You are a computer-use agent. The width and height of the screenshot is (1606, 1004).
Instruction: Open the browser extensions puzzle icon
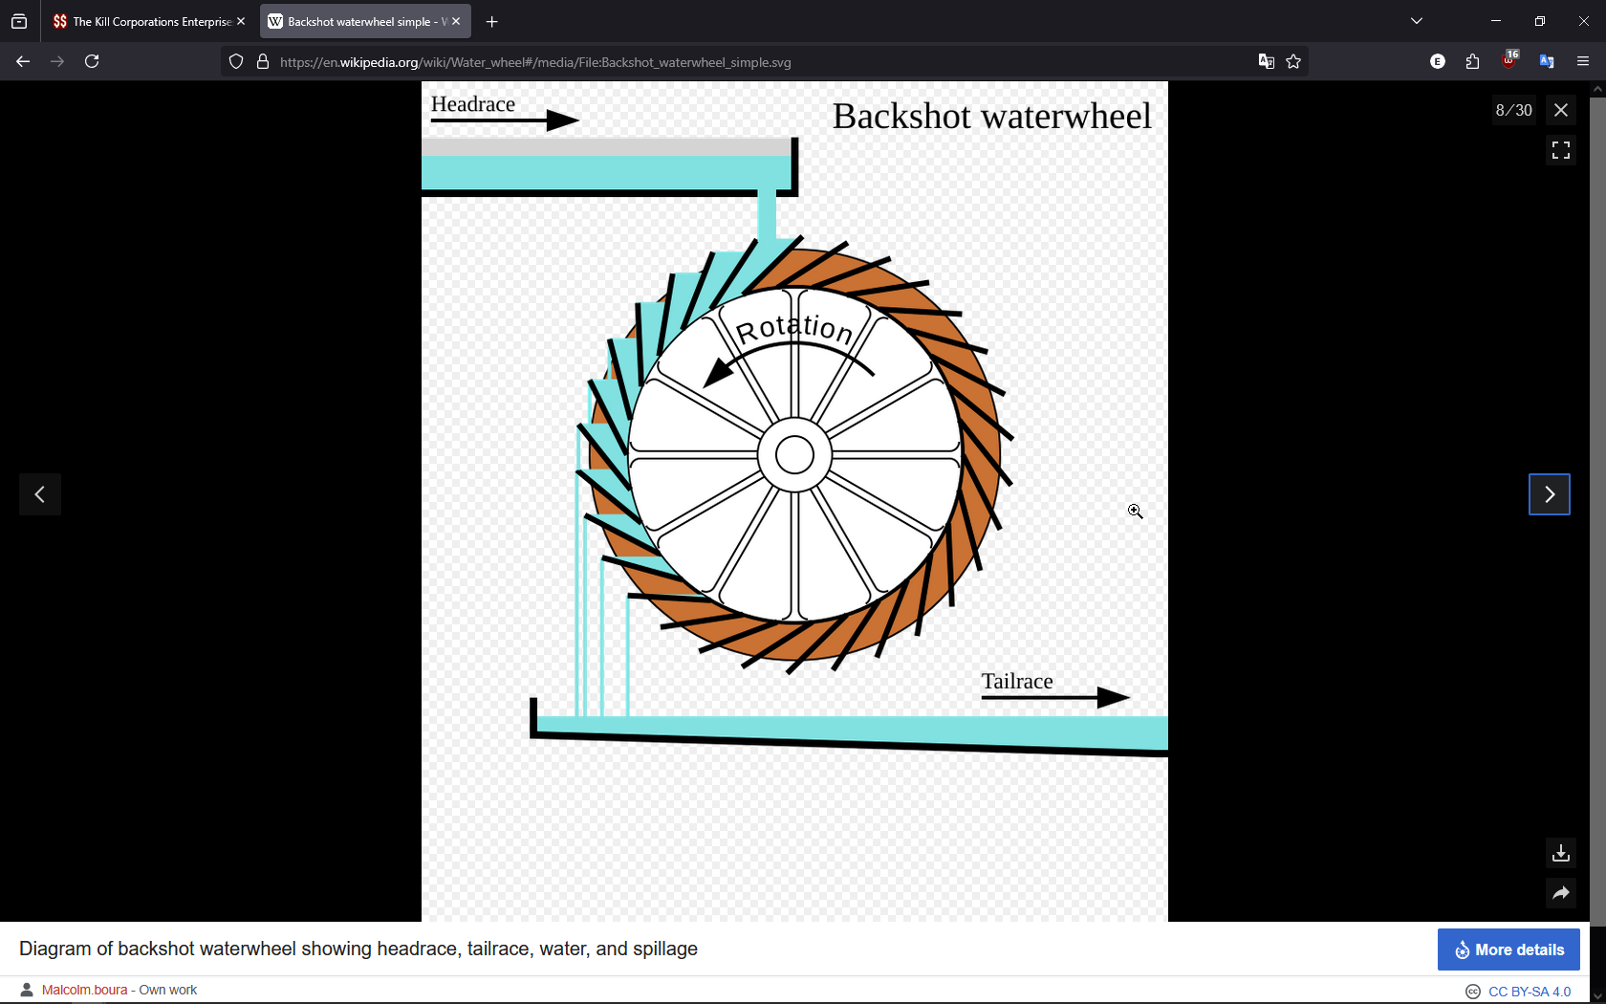point(1472,62)
